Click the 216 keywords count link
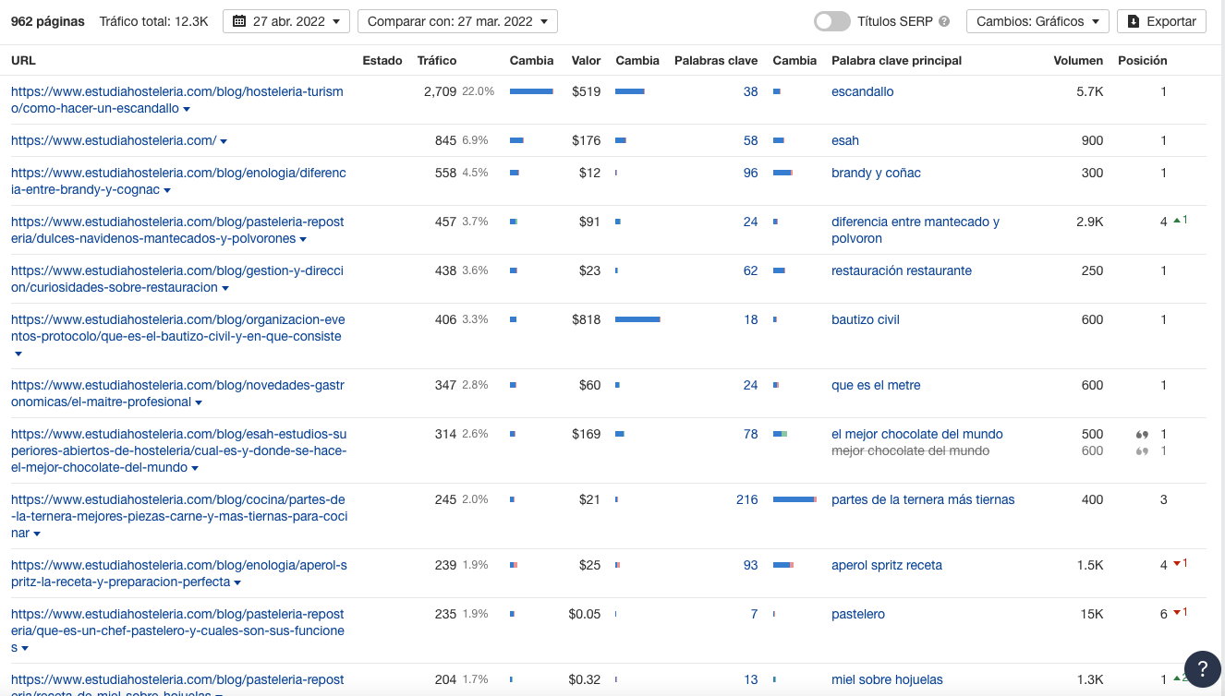Screen dimensions: 1225x696 [746, 499]
